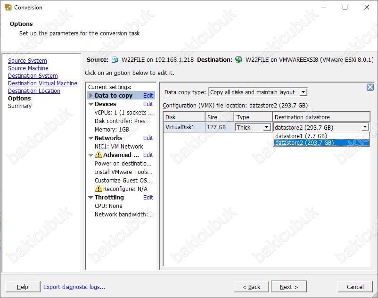This screenshot has height=298, width=378.
Task: Select Power on destination row
Action: click(123, 164)
